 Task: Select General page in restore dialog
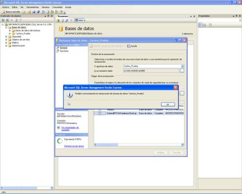pyautogui.click(x=63, y=48)
